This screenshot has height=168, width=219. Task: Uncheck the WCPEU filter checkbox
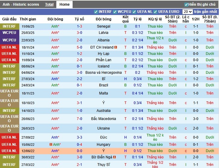(x=115, y=12)
